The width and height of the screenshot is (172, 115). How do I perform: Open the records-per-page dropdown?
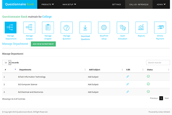tap(7, 62)
